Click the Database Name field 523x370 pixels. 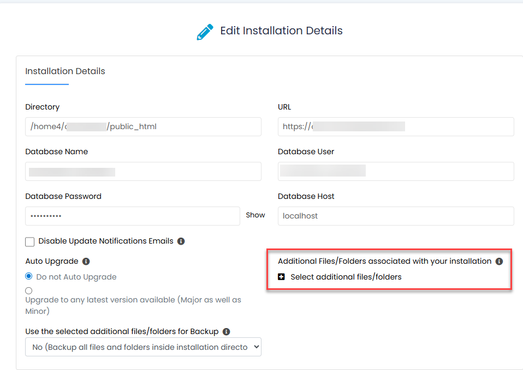(x=143, y=171)
